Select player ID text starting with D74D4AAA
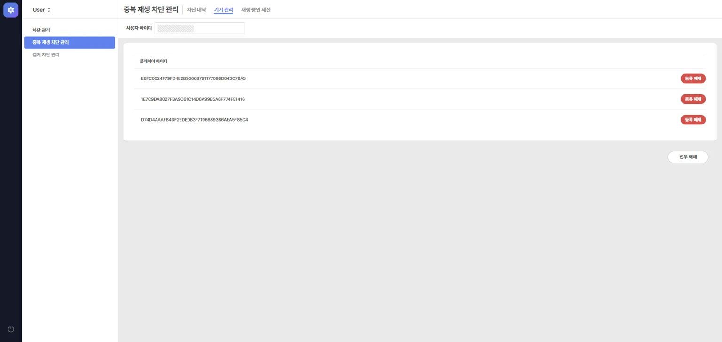The width and height of the screenshot is (722, 342). pos(195,120)
